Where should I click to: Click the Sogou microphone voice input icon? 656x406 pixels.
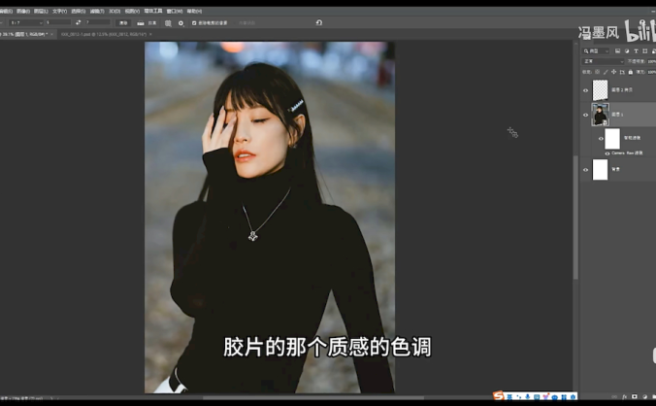pyautogui.click(x=528, y=396)
